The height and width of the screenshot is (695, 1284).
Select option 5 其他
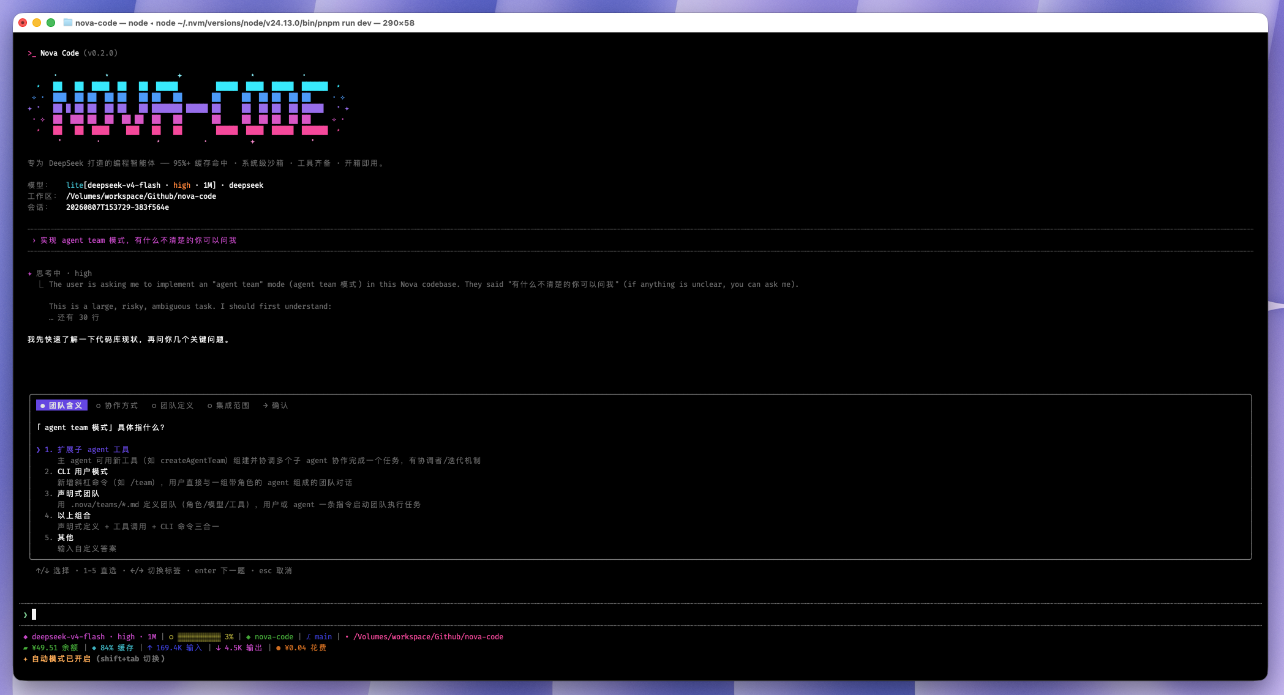pyautogui.click(x=59, y=538)
